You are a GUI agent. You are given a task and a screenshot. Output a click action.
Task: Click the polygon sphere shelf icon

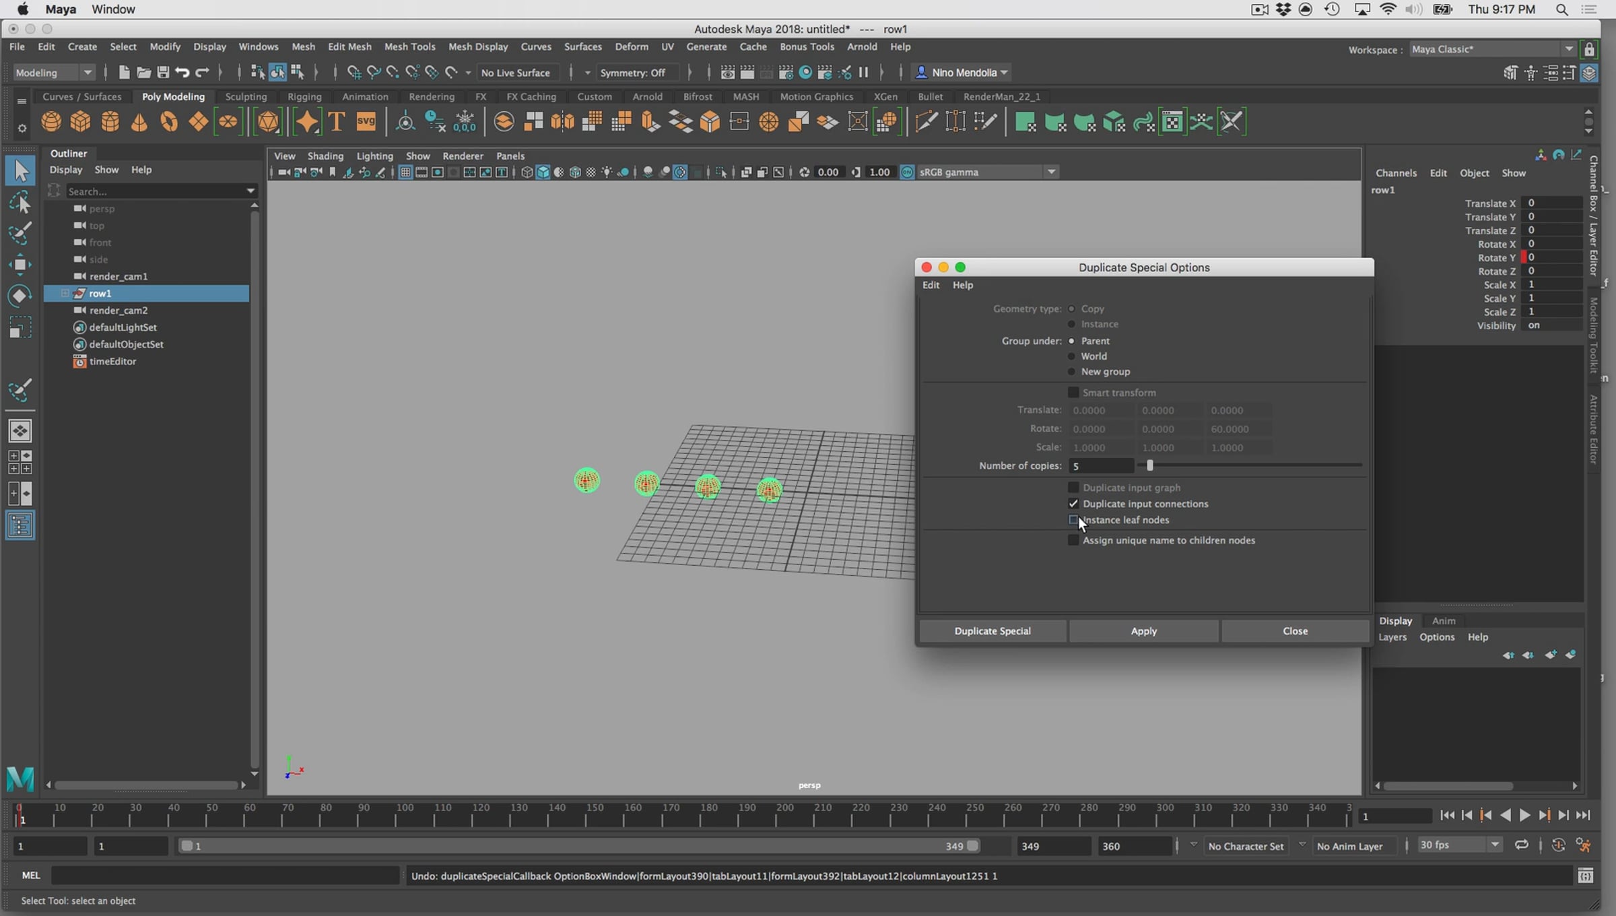tap(51, 122)
